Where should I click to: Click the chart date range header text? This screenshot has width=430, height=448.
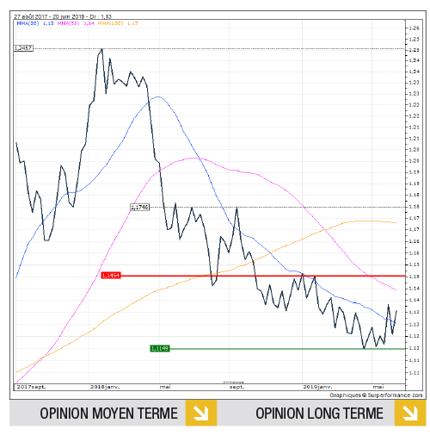(63, 16)
